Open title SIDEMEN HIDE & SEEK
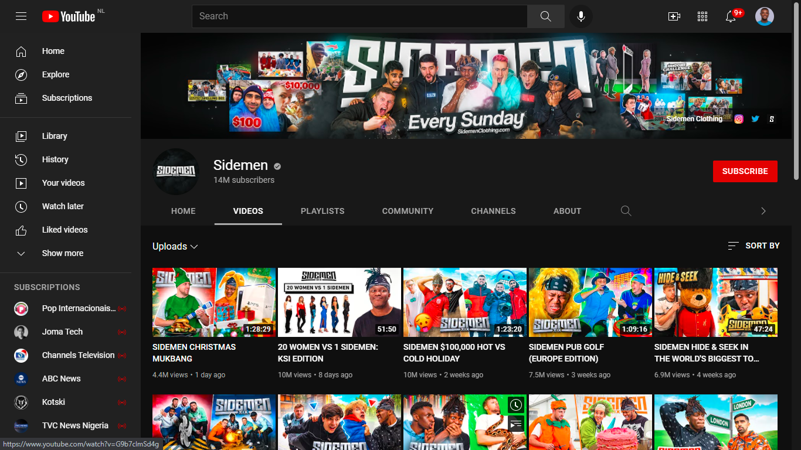Image resolution: width=801 pixels, height=450 pixels. click(707, 353)
